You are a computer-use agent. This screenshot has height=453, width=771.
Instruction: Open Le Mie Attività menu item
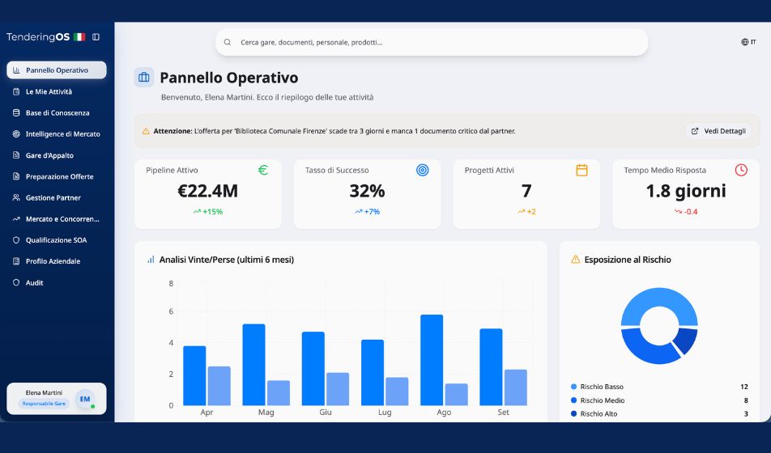coord(49,91)
